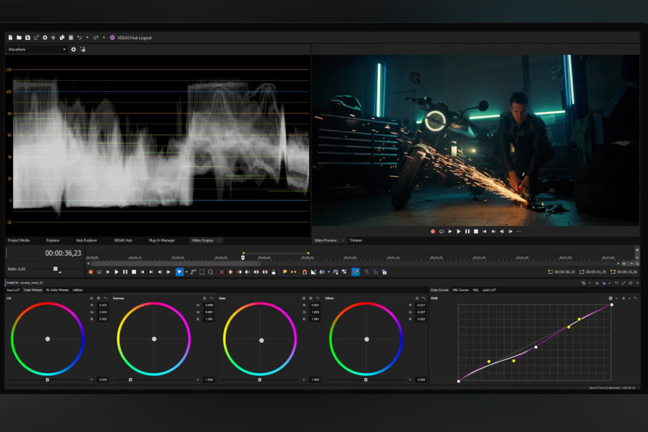The image size is (648, 432).
Task: Create a new project from the toolbar
Action: pos(10,37)
